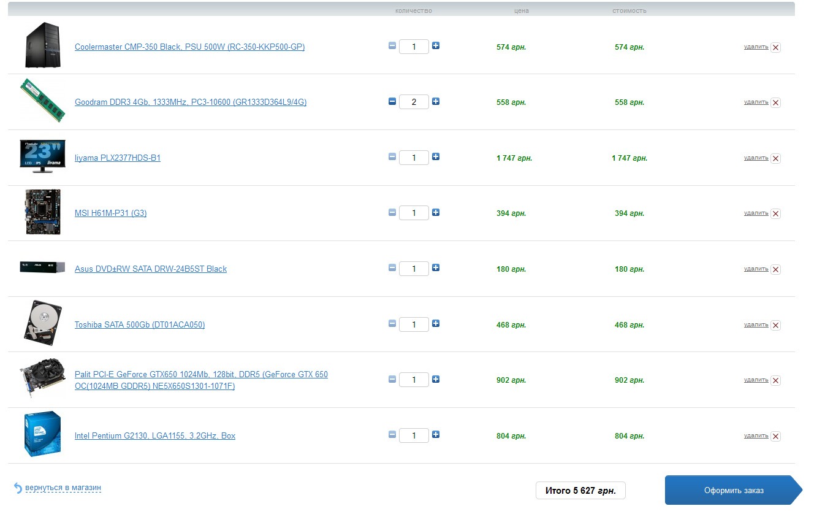The height and width of the screenshot is (514, 825).
Task: Open Coolermaster CMP-350 Black product link
Action: pos(189,47)
